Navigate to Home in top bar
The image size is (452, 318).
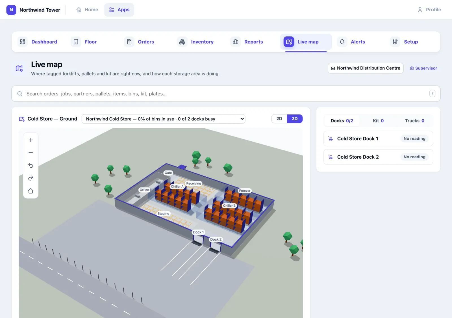[87, 10]
